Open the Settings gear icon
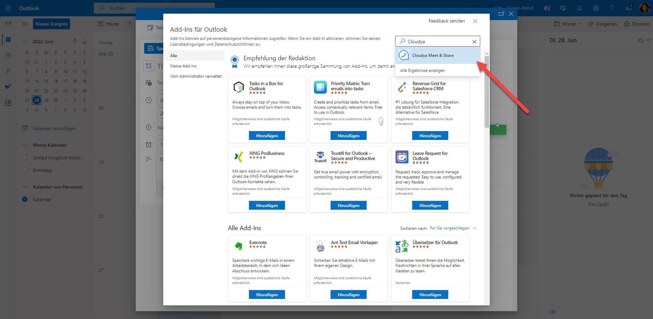 [596, 8]
